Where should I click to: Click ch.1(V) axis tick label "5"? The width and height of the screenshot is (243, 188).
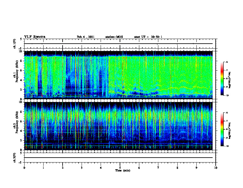(21, 39)
